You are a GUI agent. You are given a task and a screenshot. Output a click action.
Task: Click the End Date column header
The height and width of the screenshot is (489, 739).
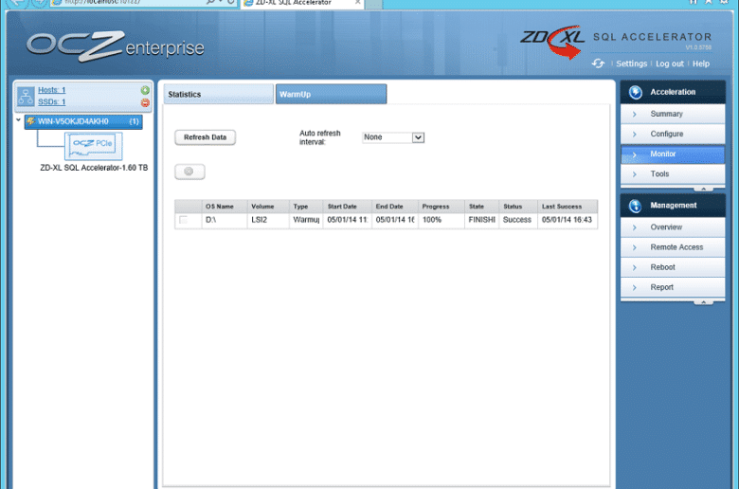[395, 207]
